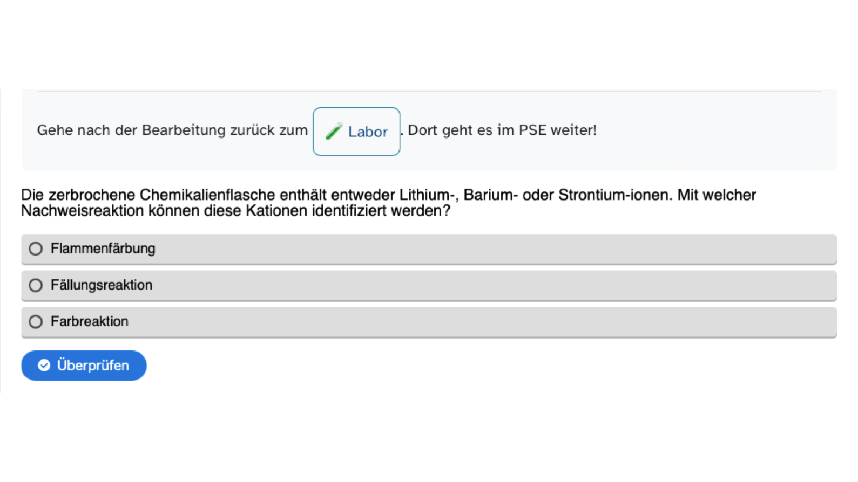Click the checkmark icon inside Überprüfen button
The height and width of the screenshot is (482, 858).
[44, 366]
